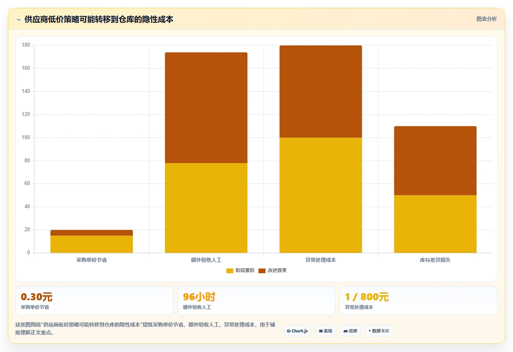Viewport: 513px width, 352px height.
Task: Click the brown segment of 额外验收人工 bar
Action: 206,108
